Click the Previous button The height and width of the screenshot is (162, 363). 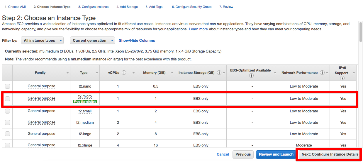pyautogui.click(x=243, y=154)
